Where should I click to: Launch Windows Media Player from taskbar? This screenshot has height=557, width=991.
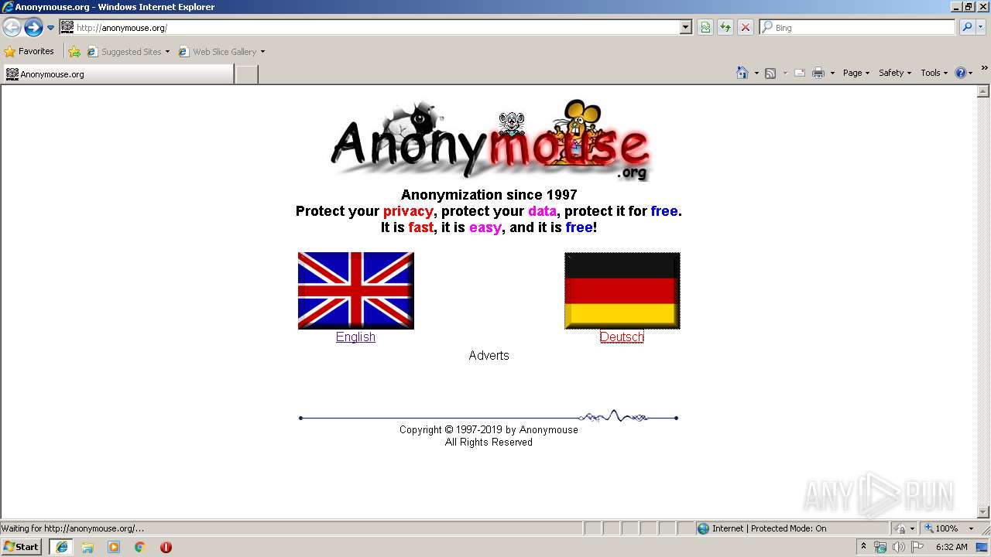tap(114, 547)
